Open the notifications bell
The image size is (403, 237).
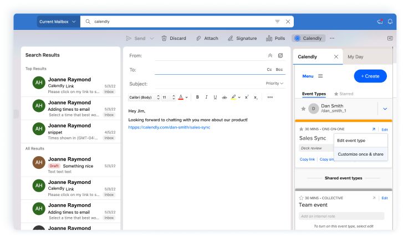[390, 22]
